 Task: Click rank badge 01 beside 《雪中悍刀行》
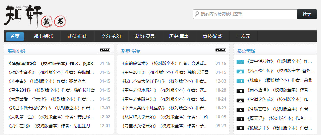[240, 62]
